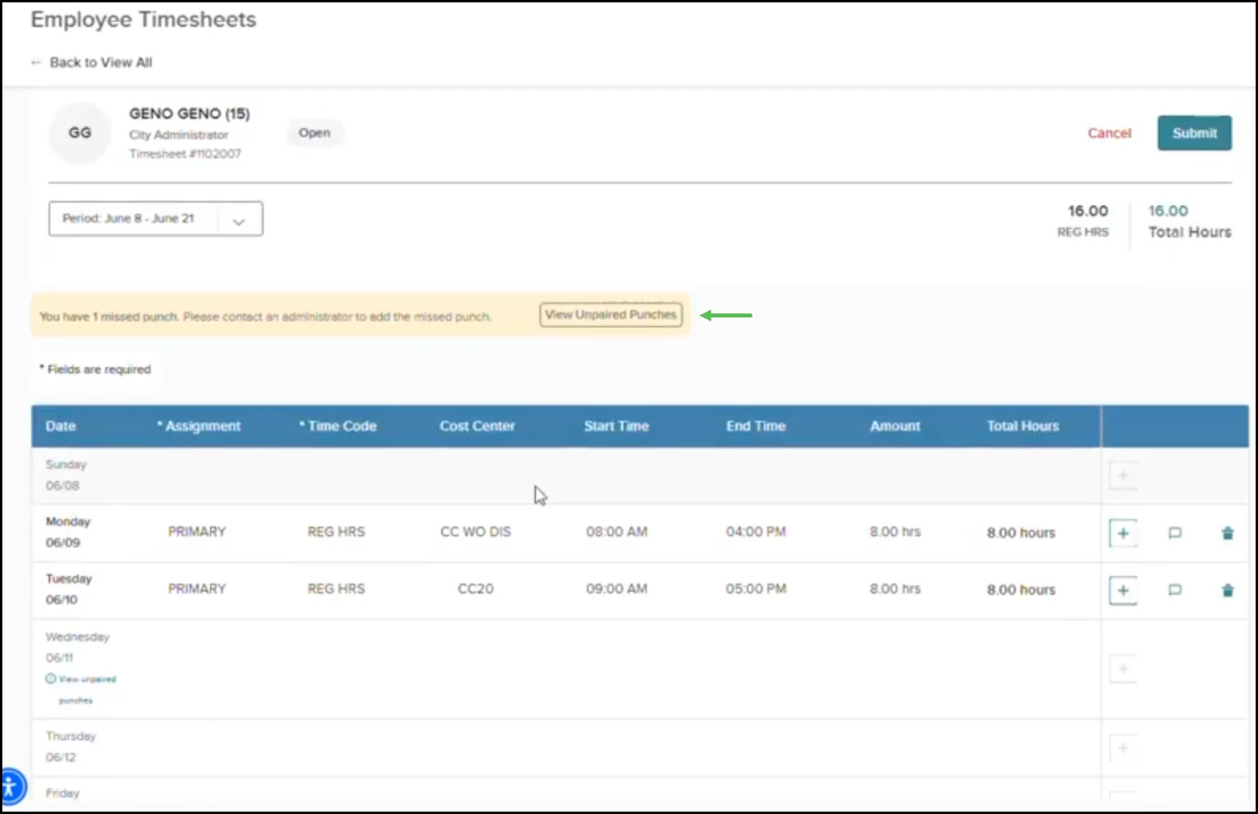Click the plus icon for Sunday 06/08 row

coord(1123,475)
